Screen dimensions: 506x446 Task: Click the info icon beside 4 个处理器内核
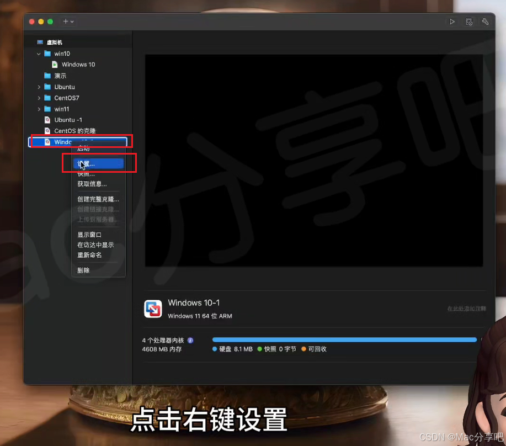[x=190, y=341]
